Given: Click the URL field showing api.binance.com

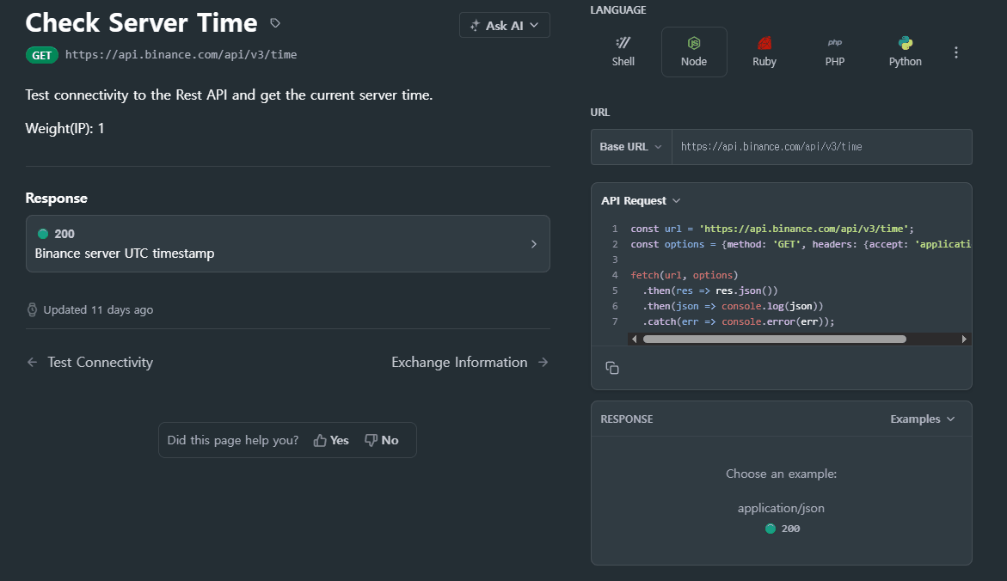Looking at the screenshot, I should point(821,147).
